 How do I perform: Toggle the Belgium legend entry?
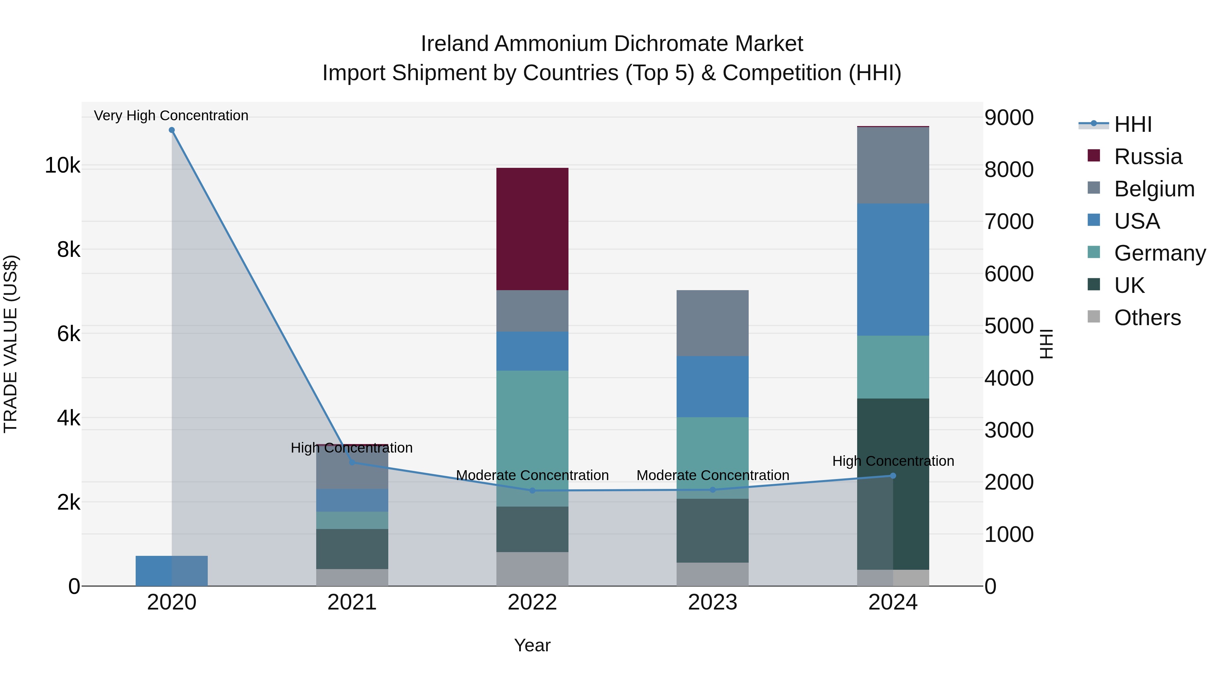click(1141, 189)
